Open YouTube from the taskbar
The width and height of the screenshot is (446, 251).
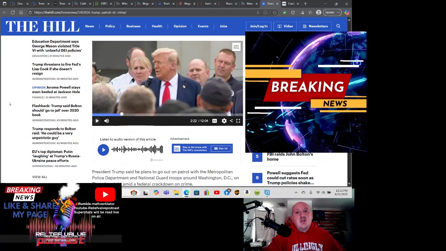coord(217,193)
